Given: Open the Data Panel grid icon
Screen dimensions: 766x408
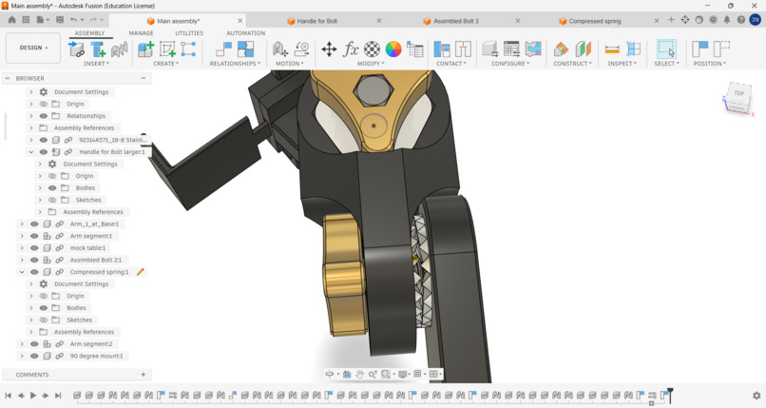Looking at the screenshot, I should coord(26,20).
